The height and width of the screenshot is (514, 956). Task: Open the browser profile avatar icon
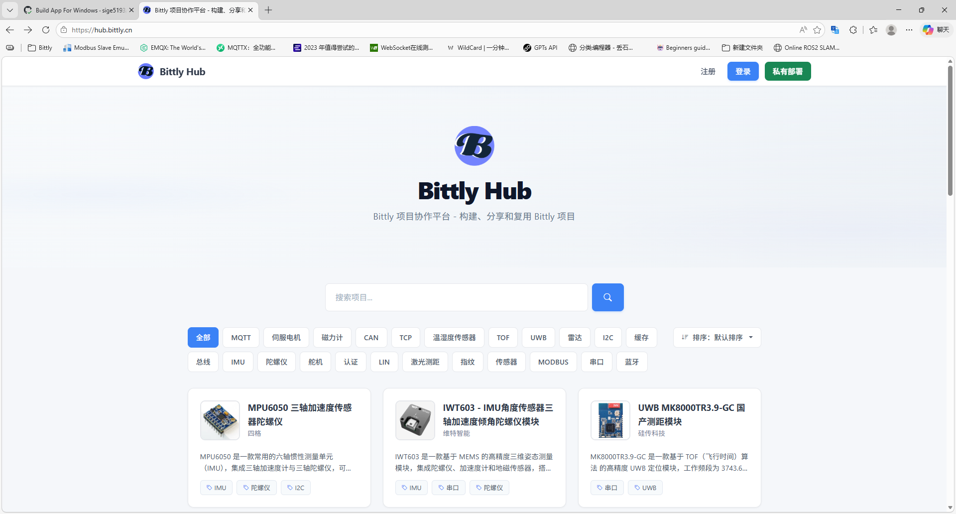tap(891, 30)
